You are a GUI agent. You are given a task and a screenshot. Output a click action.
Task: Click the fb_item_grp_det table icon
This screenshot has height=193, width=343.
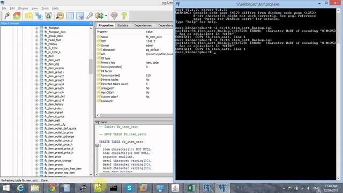point(41,96)
